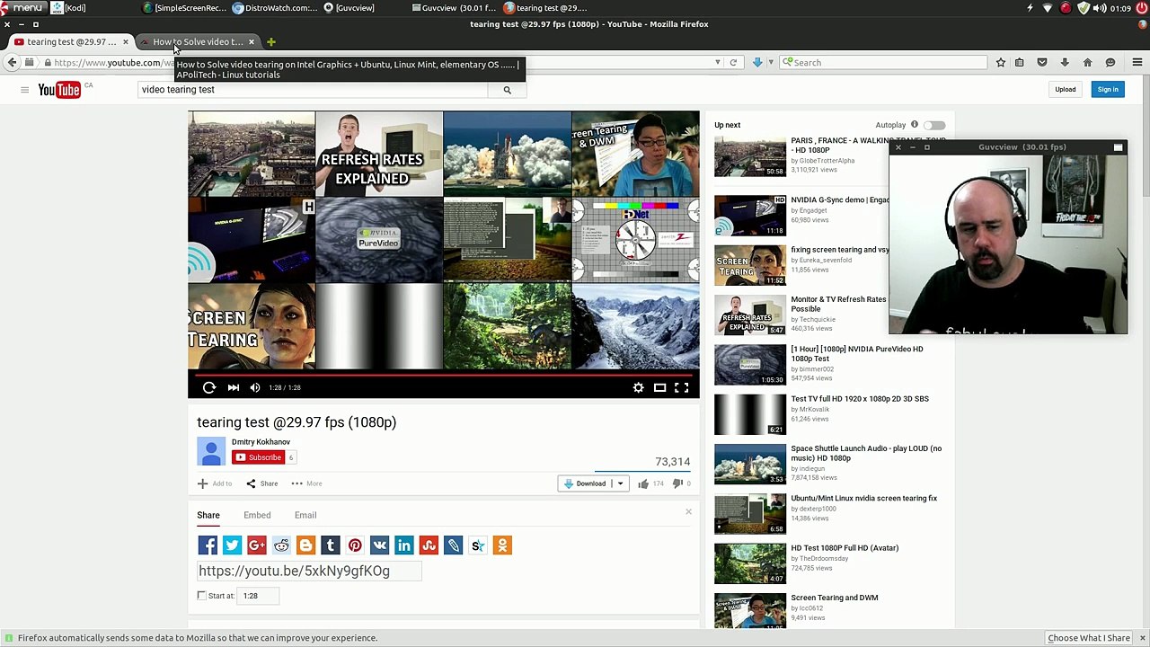Share to Twitter
Viewport: 1150px width, 647px height.
pyautogui.click(x=232, y=545)
